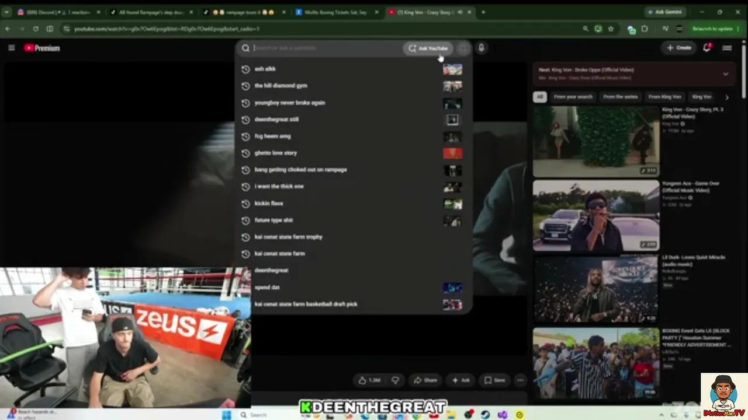Like the video with 1.3M likes
Image resolution: width=748 pixels, height=420 pixels.
pyautogui.click(x=369, y=380)
